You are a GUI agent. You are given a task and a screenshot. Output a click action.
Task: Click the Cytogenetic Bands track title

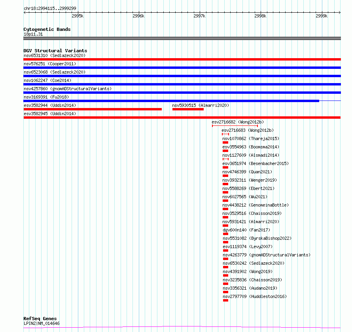pos(47,29)
